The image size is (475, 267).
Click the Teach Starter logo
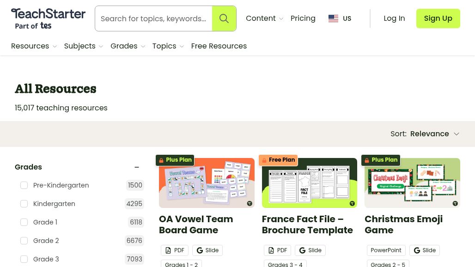coord(48,18)
